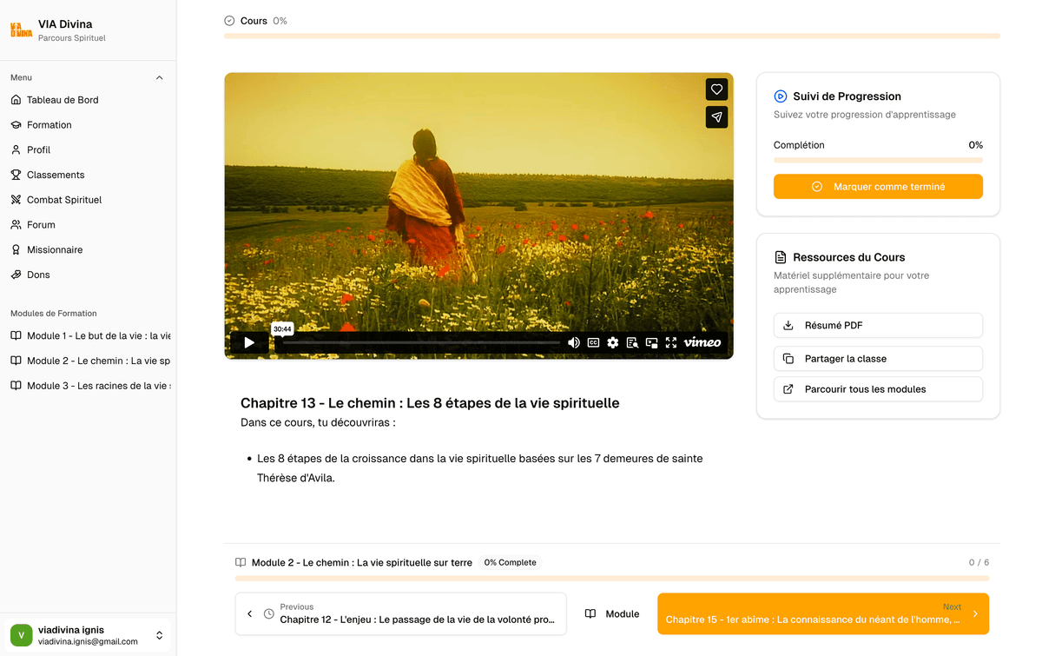Click the Vimeo logo
1042x656 pixels.
pos(702,342)
